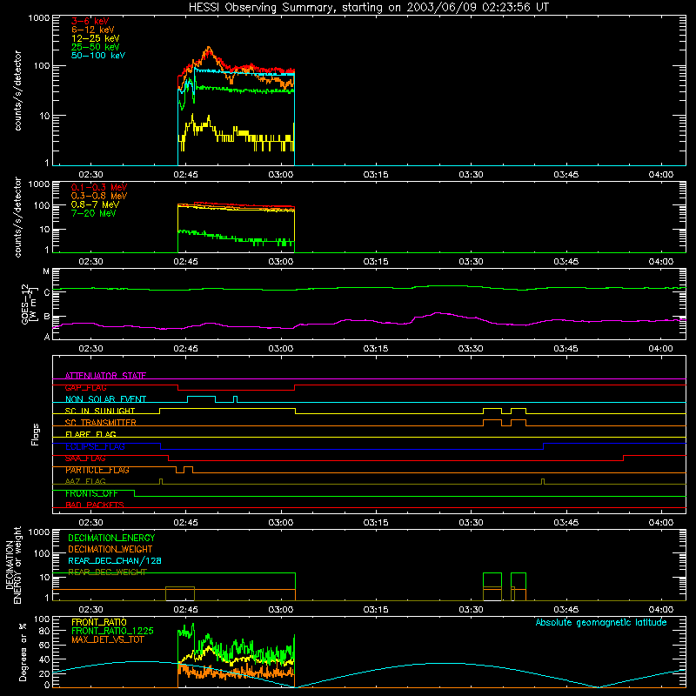Click the red 'SAA_FLAG' label
The width and height of the screenshot is (696, 696).
(85, 458)
